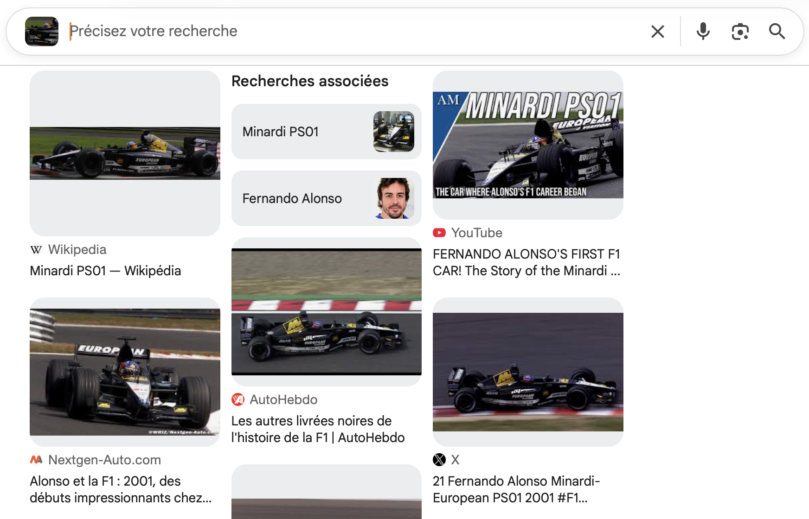Open '21 Fernando Alonso Minardi-European' post link
809x519 pixels.
click(516, 489)
